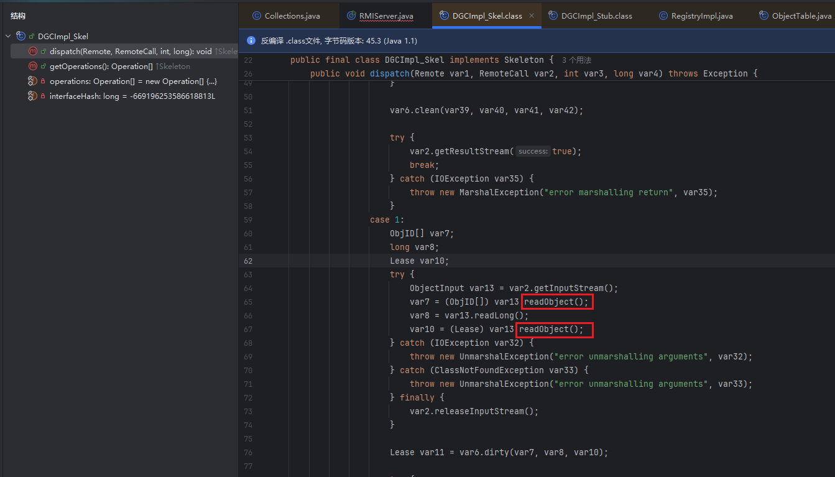Screen dimensions: 835x477
Task: Click line number 62 in the gutter
Action: pyautogui.click(x=248, y=261)
